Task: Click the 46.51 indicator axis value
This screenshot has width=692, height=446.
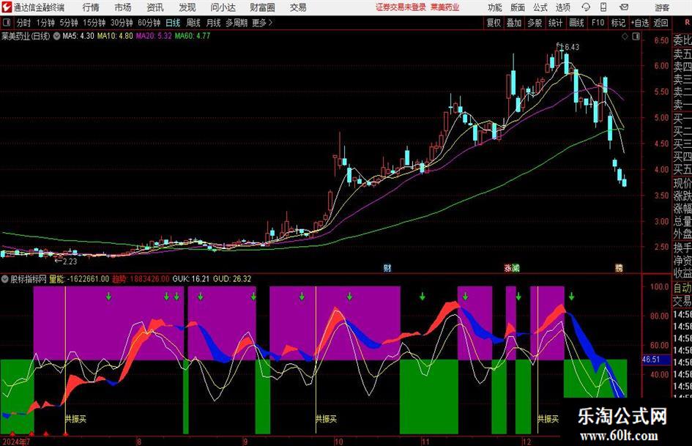Action: 651,360
